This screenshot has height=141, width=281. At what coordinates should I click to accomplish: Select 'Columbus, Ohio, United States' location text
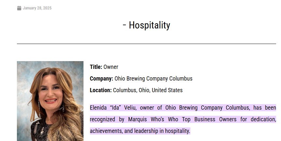[x=148, y=90]
